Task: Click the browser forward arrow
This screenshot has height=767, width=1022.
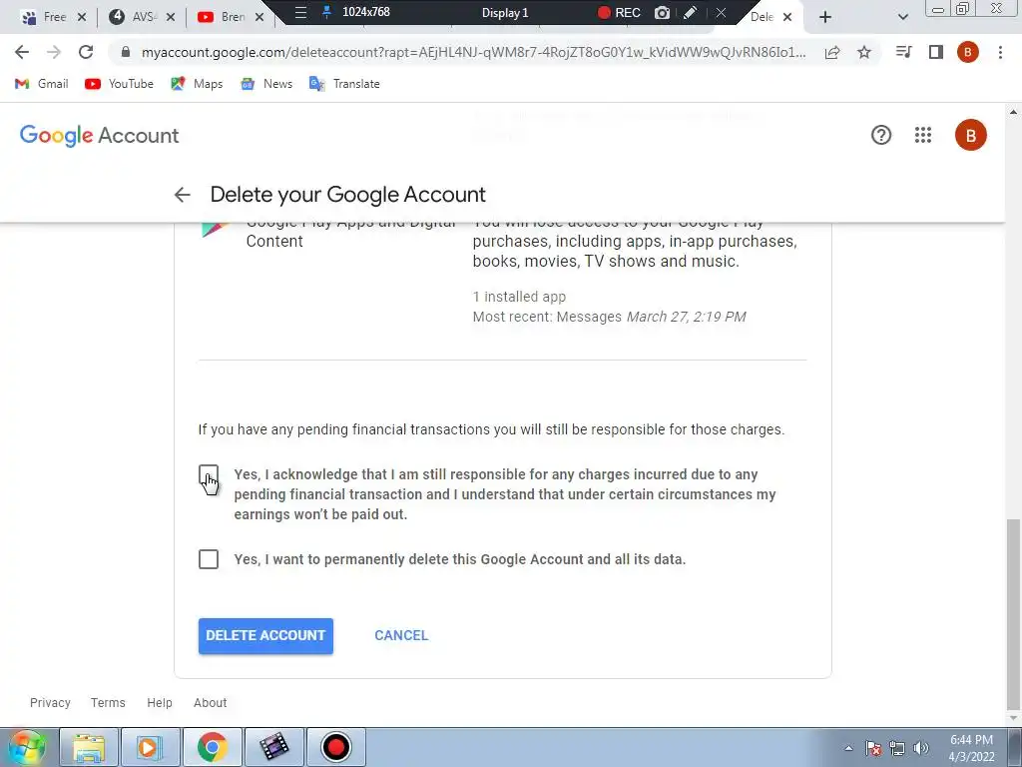Action: pyautogui.click(x=54, y=52)
